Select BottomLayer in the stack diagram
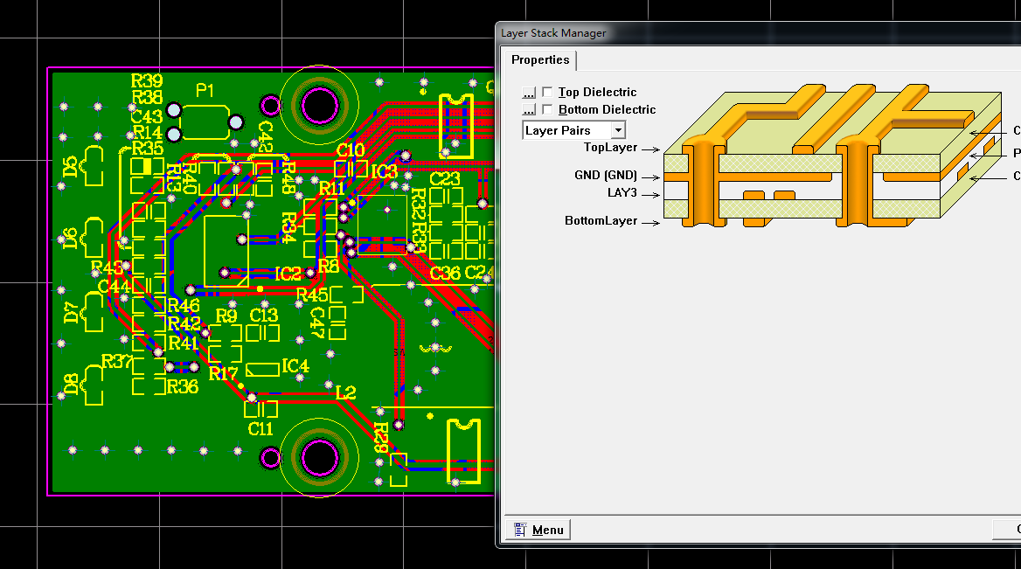The height and width of the screenshot is (569, 1021). [601, 221]
